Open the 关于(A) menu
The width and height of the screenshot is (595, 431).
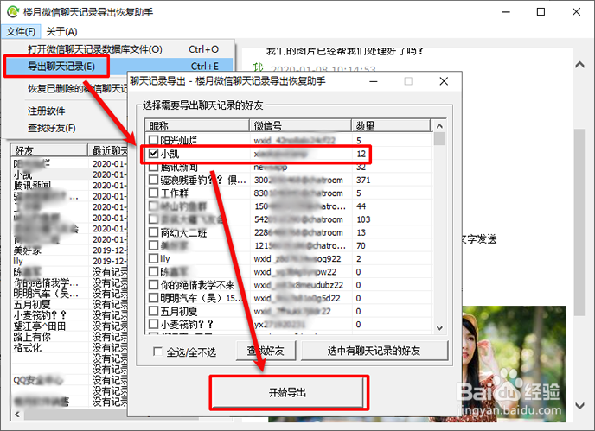click(61, 31)
